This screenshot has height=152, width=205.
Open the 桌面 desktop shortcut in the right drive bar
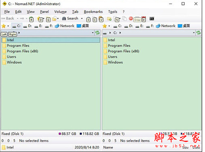pyautogui.click(x=184, y=26)
